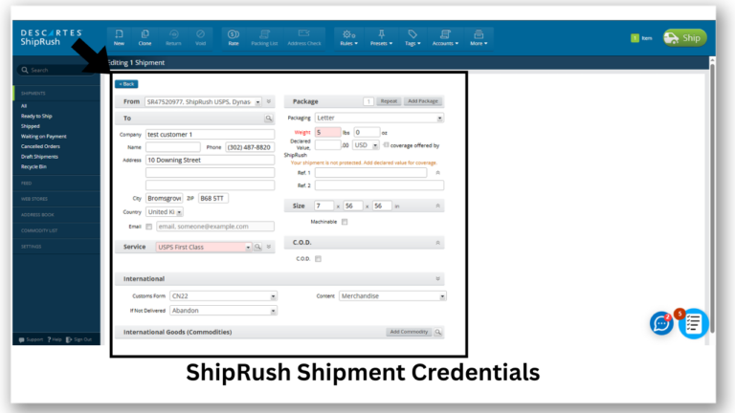Click the Rate toolbar icon

coord(234,37)
